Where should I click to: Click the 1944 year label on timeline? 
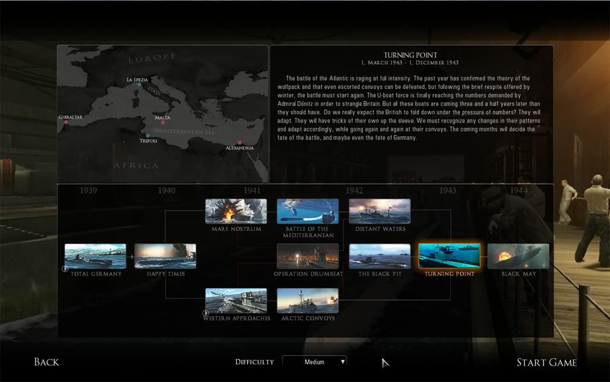pyautogui.click(x=519, y=191)
